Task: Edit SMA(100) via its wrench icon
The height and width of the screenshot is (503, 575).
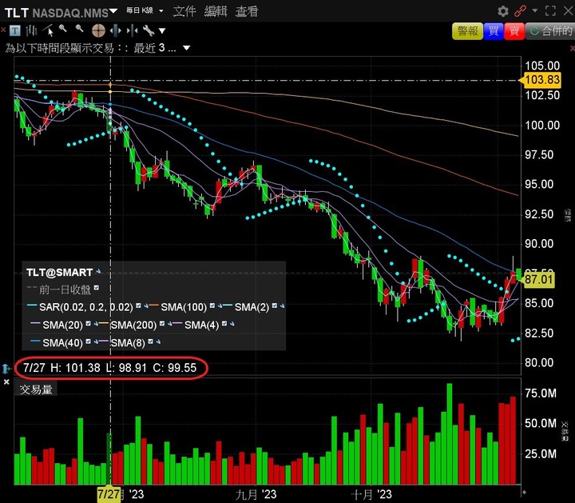Action: (220, 305)
